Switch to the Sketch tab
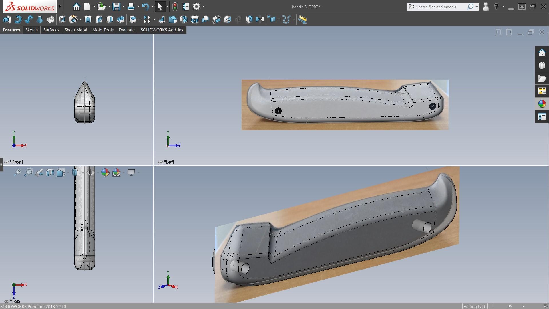The image size is (549, 309). click(x=31, y=30)
